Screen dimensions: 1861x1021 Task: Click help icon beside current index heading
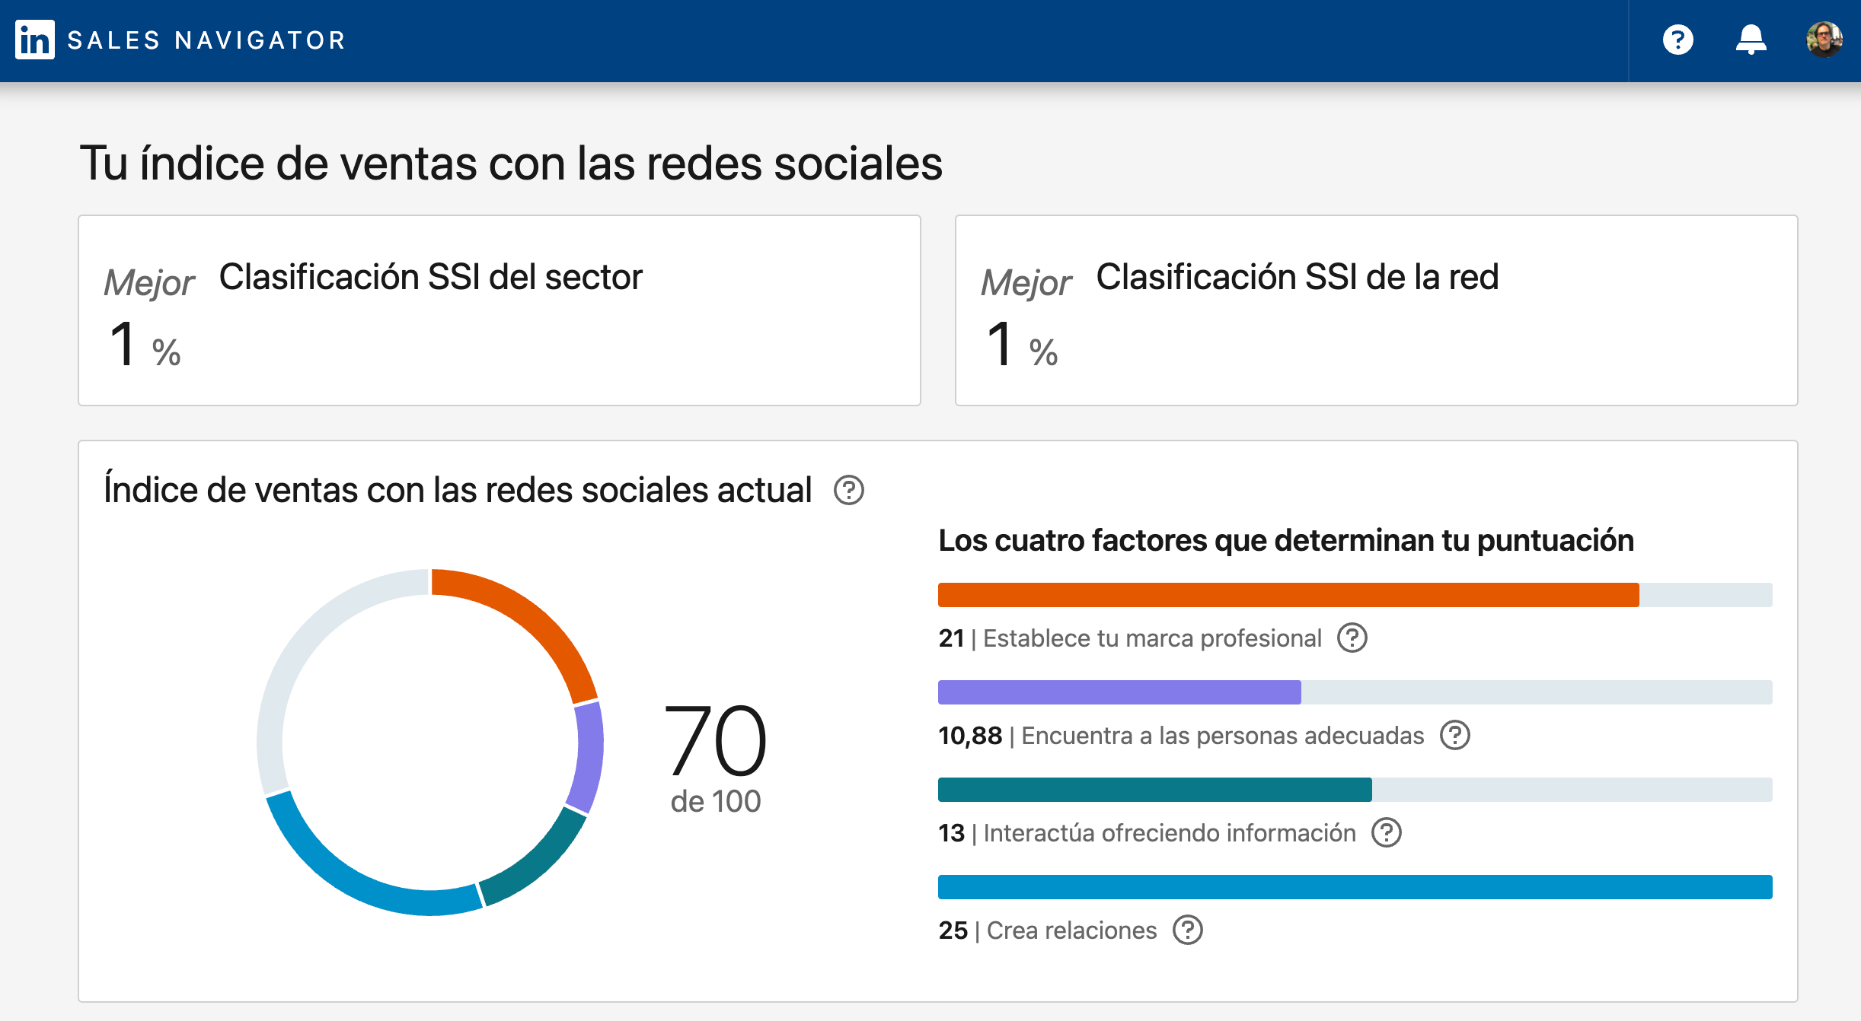point(848,491)
